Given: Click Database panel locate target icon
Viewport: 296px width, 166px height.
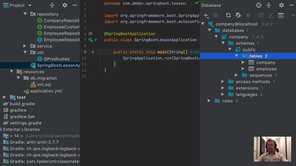Looking at the screenshot, I should tap(259, 5).
